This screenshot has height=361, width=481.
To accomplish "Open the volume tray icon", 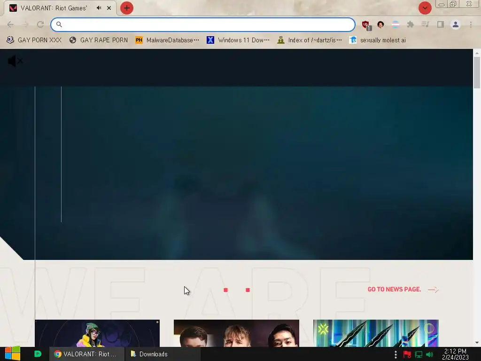I will pyautogui.click(x=430, y=354).
